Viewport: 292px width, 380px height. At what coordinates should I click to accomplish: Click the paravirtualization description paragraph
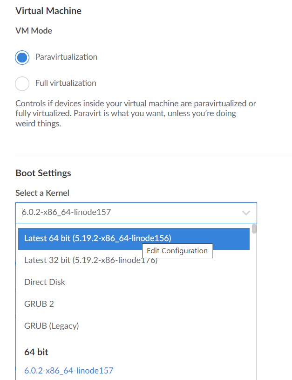point(136,113)
